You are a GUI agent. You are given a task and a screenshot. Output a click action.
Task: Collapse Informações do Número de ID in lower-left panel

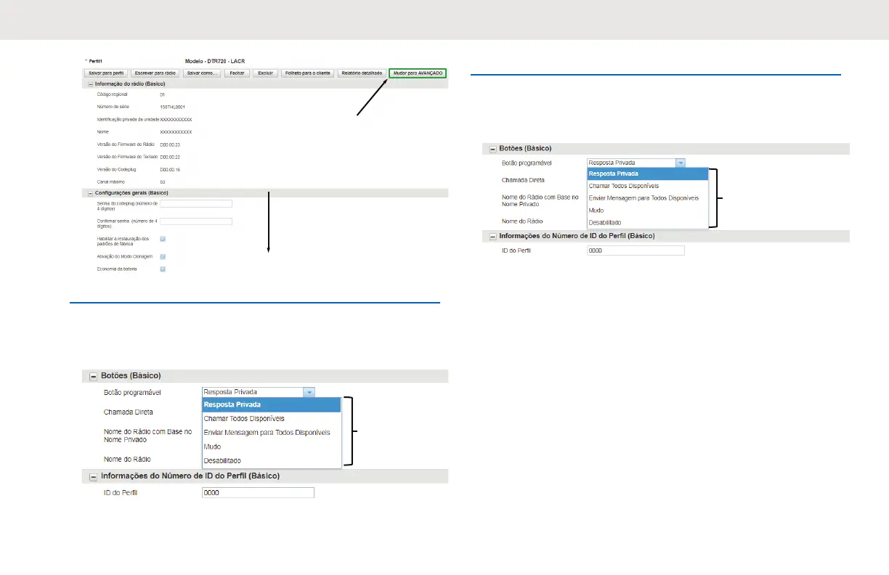click(x=93, y=476)
